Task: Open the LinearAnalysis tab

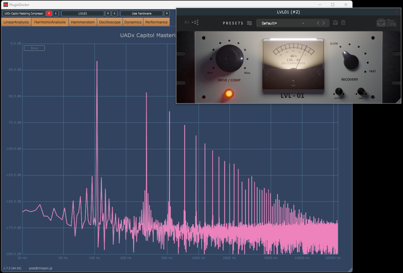Action: click(x=16, y=22)
